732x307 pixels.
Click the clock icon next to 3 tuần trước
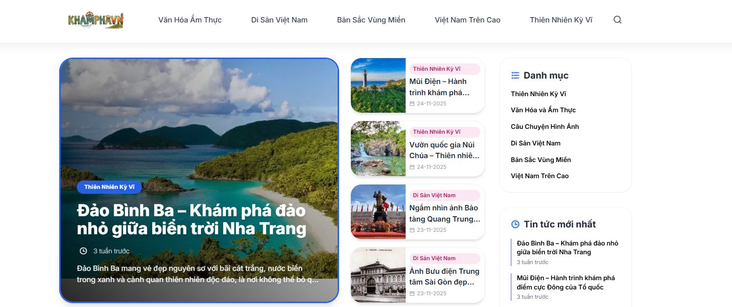[x=83, y=251]
